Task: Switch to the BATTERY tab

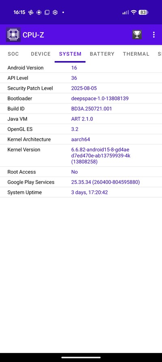Action: coord(102,54)
